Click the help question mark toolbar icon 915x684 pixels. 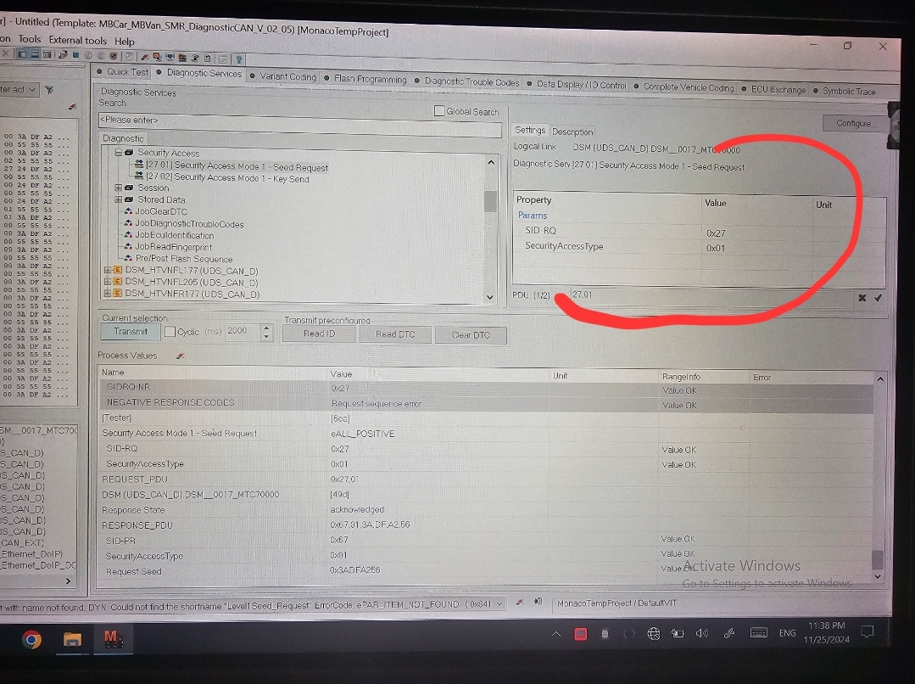click(x=239, y=59)
